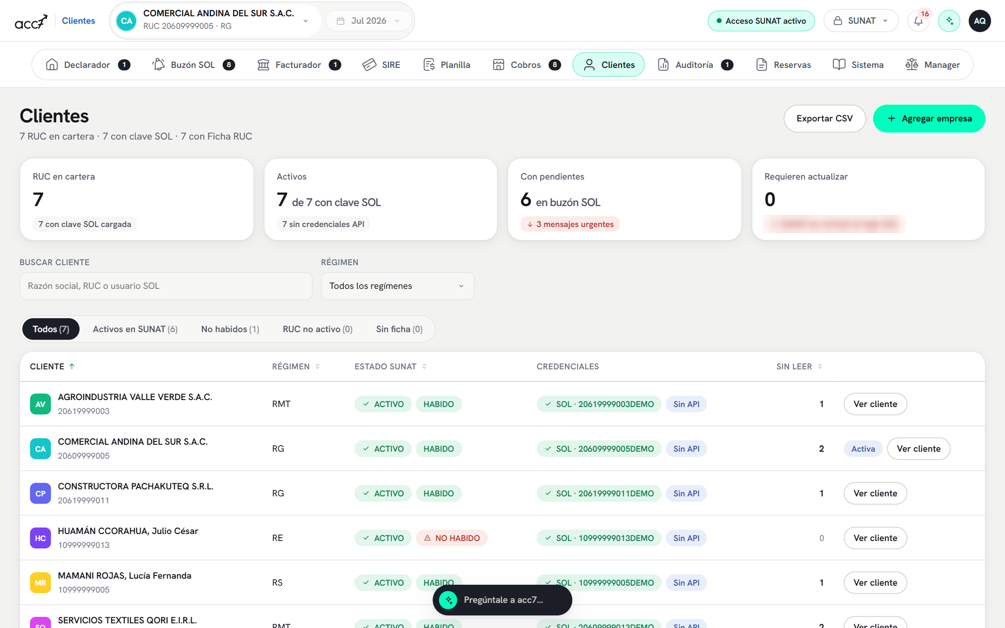Viewport: 1005px width, 628px height.
Task: Open the Todos los regímenes dropdown
Action: click(397, 286)
